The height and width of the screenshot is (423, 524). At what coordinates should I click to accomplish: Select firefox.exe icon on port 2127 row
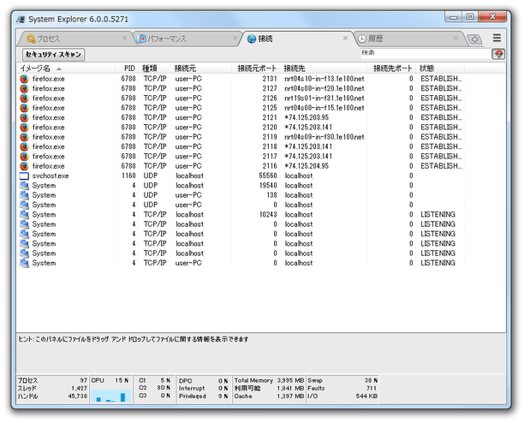pos(24,88)
